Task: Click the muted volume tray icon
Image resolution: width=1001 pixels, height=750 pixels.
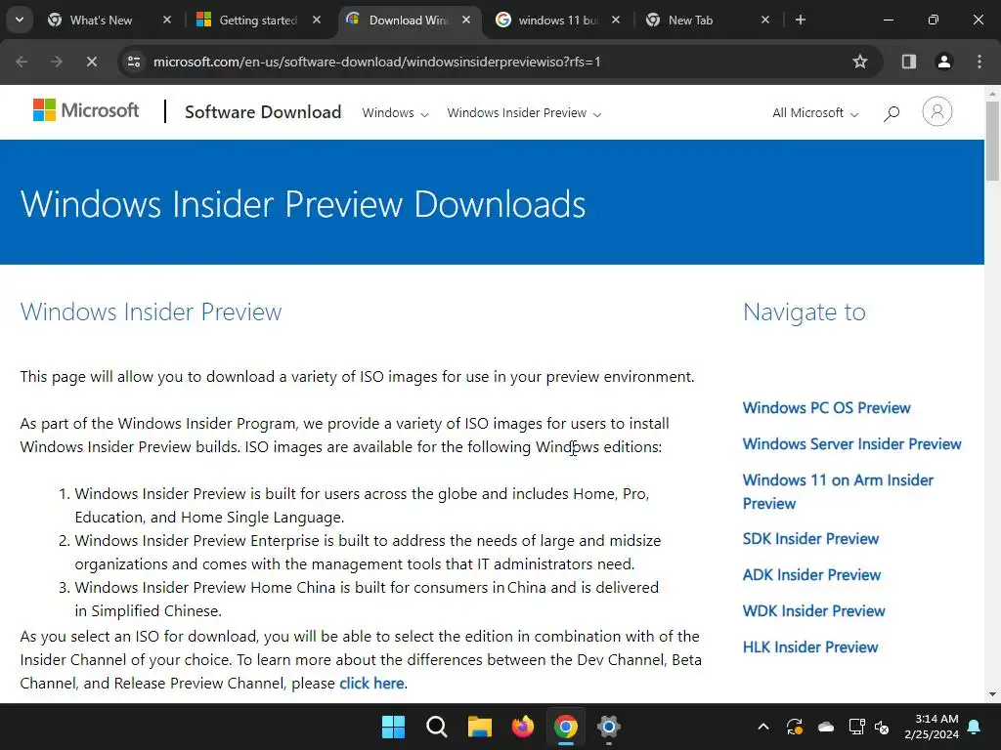Action: 882,727
